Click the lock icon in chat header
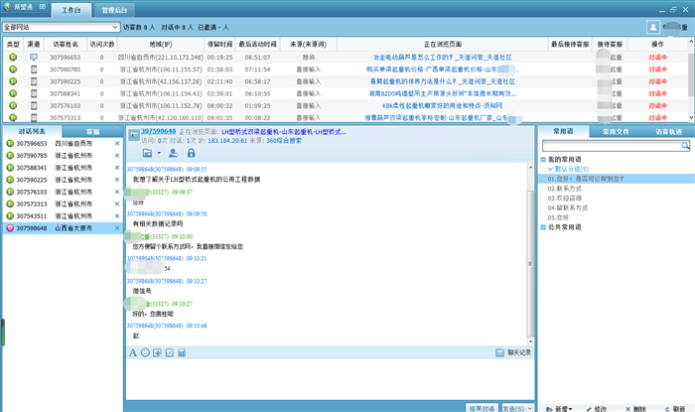 click(191, 153)
